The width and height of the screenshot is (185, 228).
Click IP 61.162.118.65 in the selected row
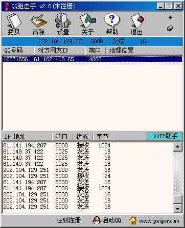(54, 59)
